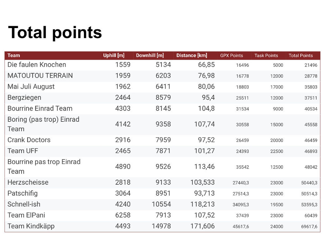Select the Mai Juli August row name

point(31,87)
